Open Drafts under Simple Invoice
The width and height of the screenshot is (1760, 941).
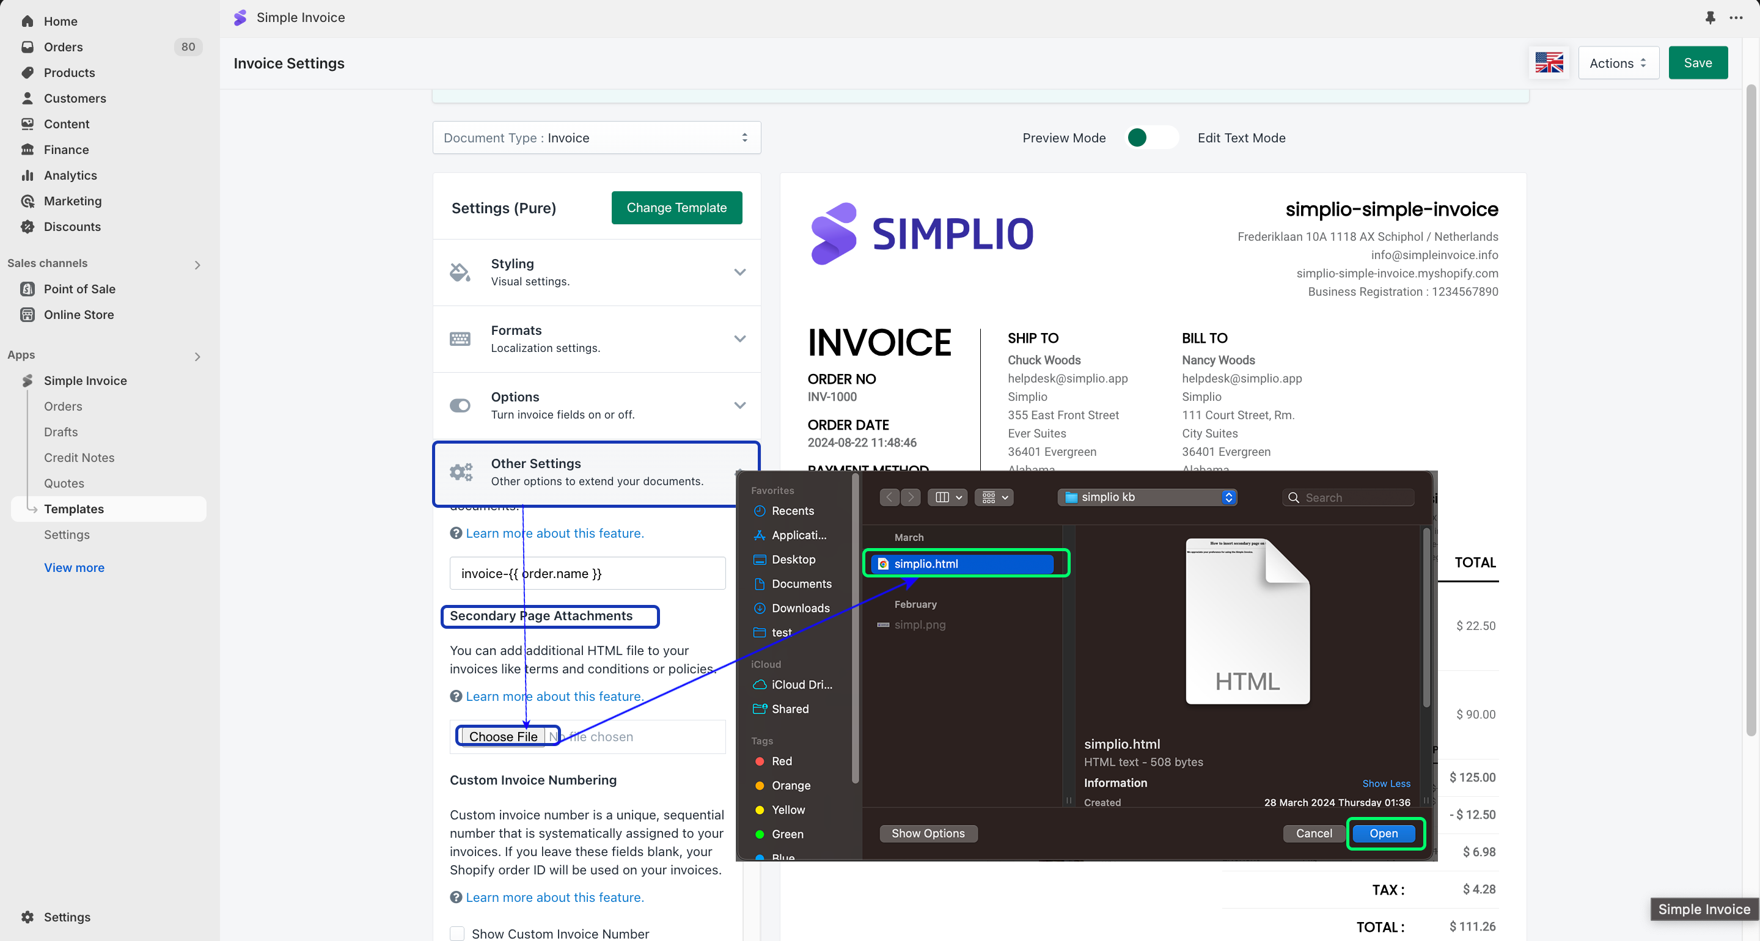pos(61,432)
